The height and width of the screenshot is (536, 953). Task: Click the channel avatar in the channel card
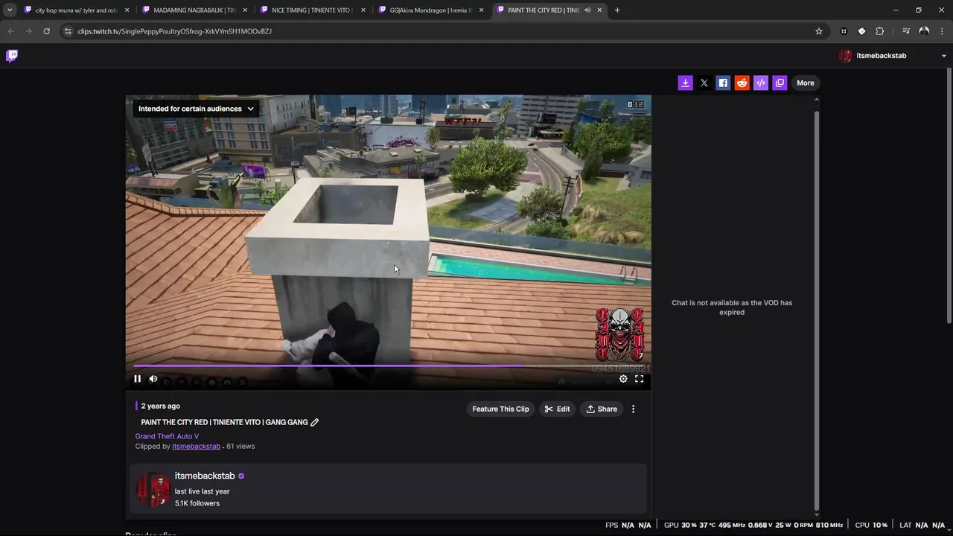click(153, 489)
